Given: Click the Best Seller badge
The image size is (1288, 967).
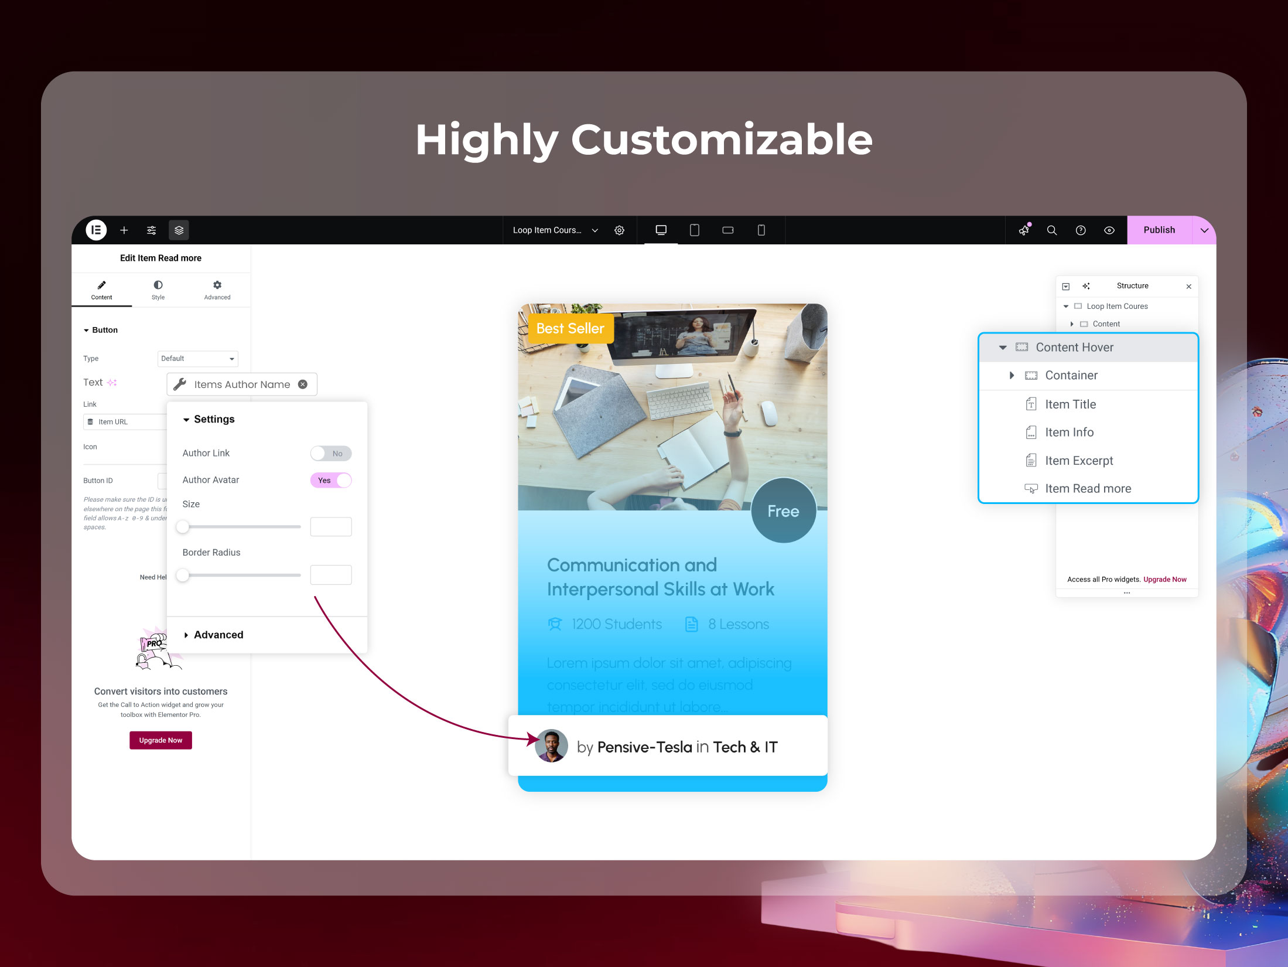Looking at the screenshot, I should 570,328.
